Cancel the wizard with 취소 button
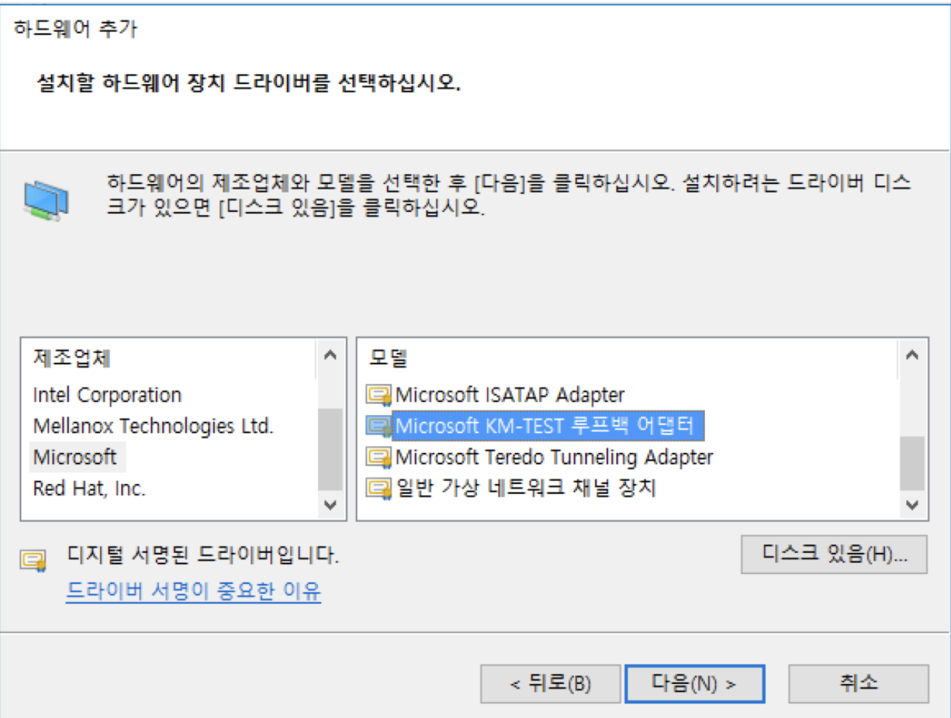This screenshot has width=951, height=718. click(859, 684)
